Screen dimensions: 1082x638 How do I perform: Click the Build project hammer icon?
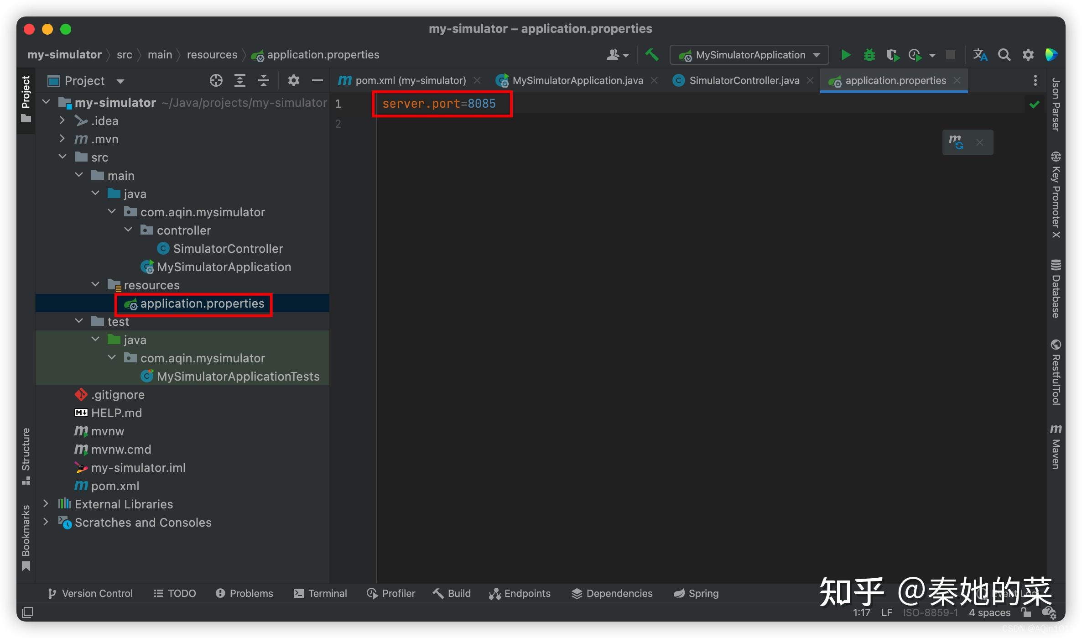652,55
